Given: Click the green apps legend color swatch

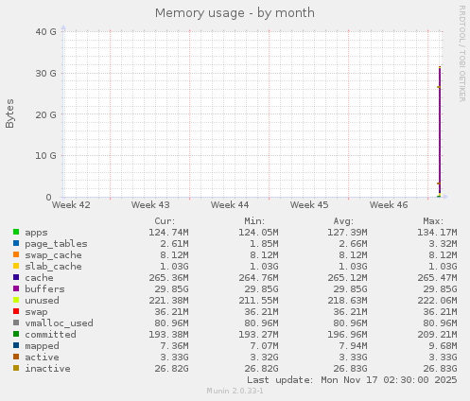Looking at the screenshot, I should click(x=16, y=232).
